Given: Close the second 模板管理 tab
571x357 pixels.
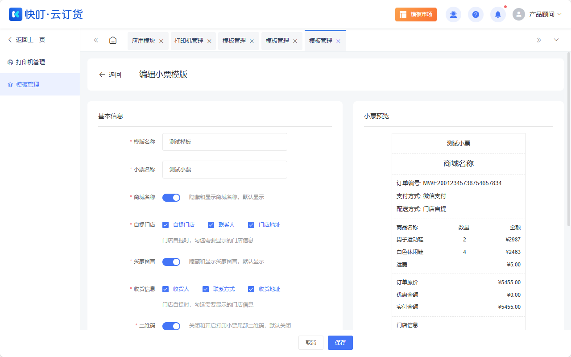Looking at the screenshot, I should click(295, 41).
